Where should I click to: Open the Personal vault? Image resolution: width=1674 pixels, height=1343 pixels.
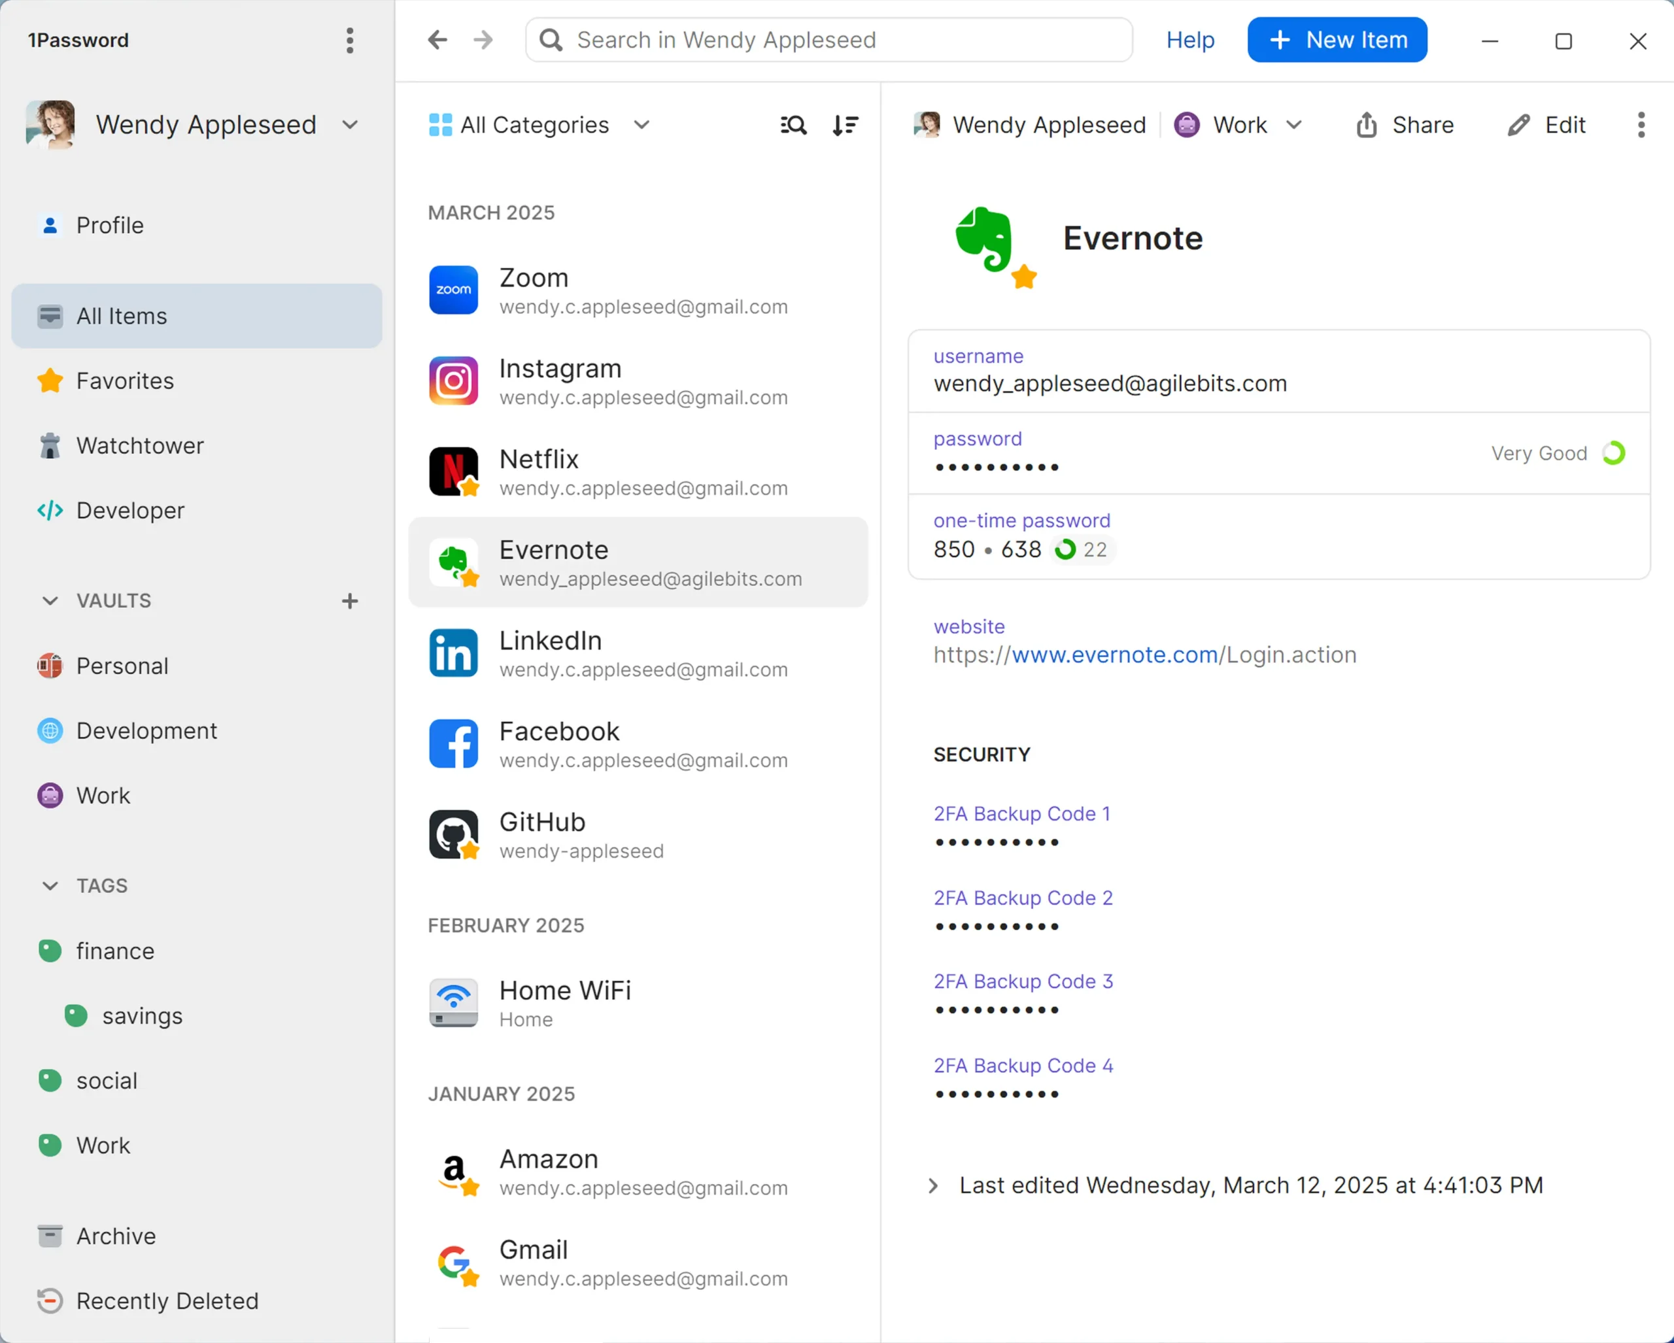click(122, 666)
